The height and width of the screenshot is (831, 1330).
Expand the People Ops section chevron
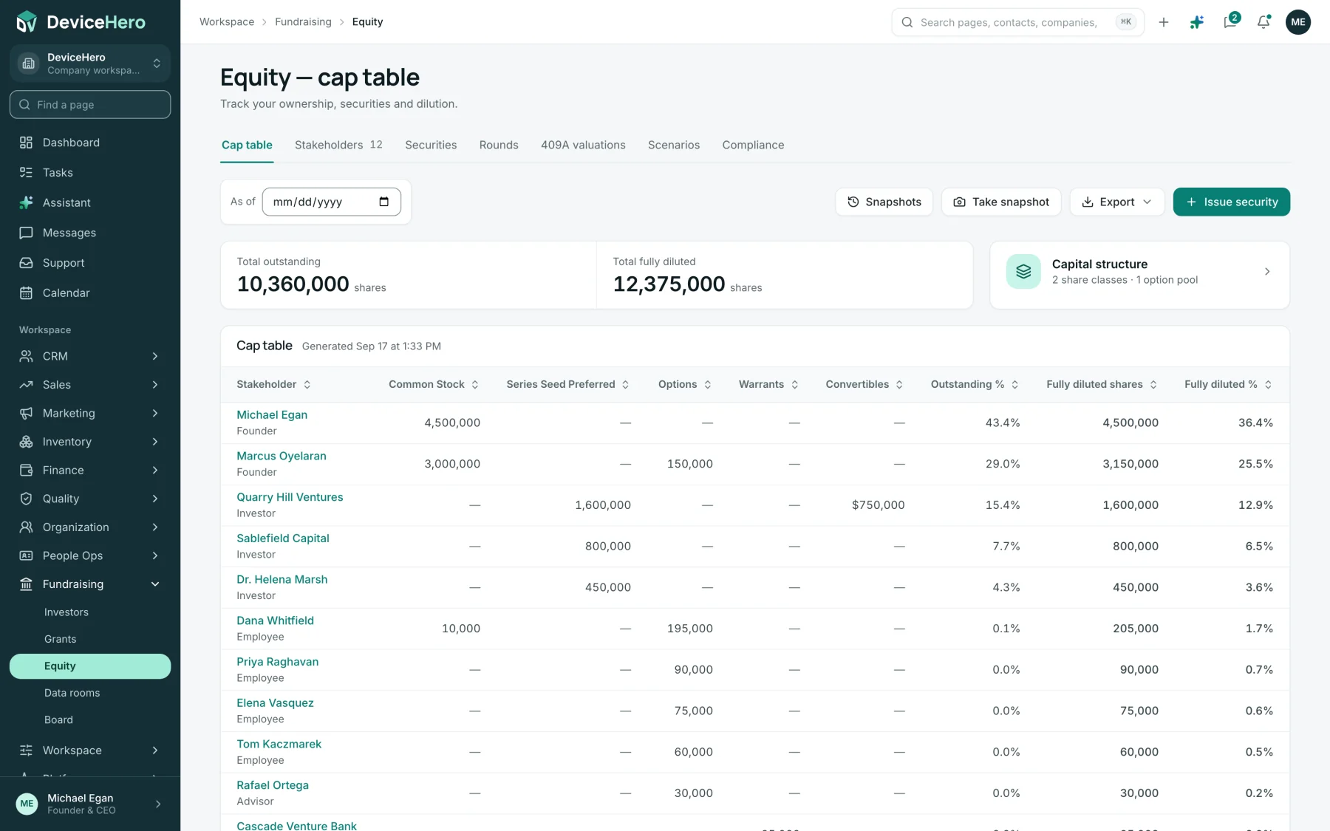[155, 555]
